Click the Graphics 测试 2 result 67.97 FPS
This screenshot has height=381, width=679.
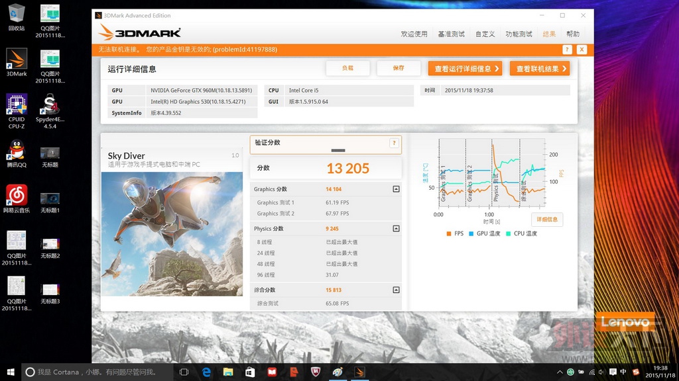[x=338, y=214]
